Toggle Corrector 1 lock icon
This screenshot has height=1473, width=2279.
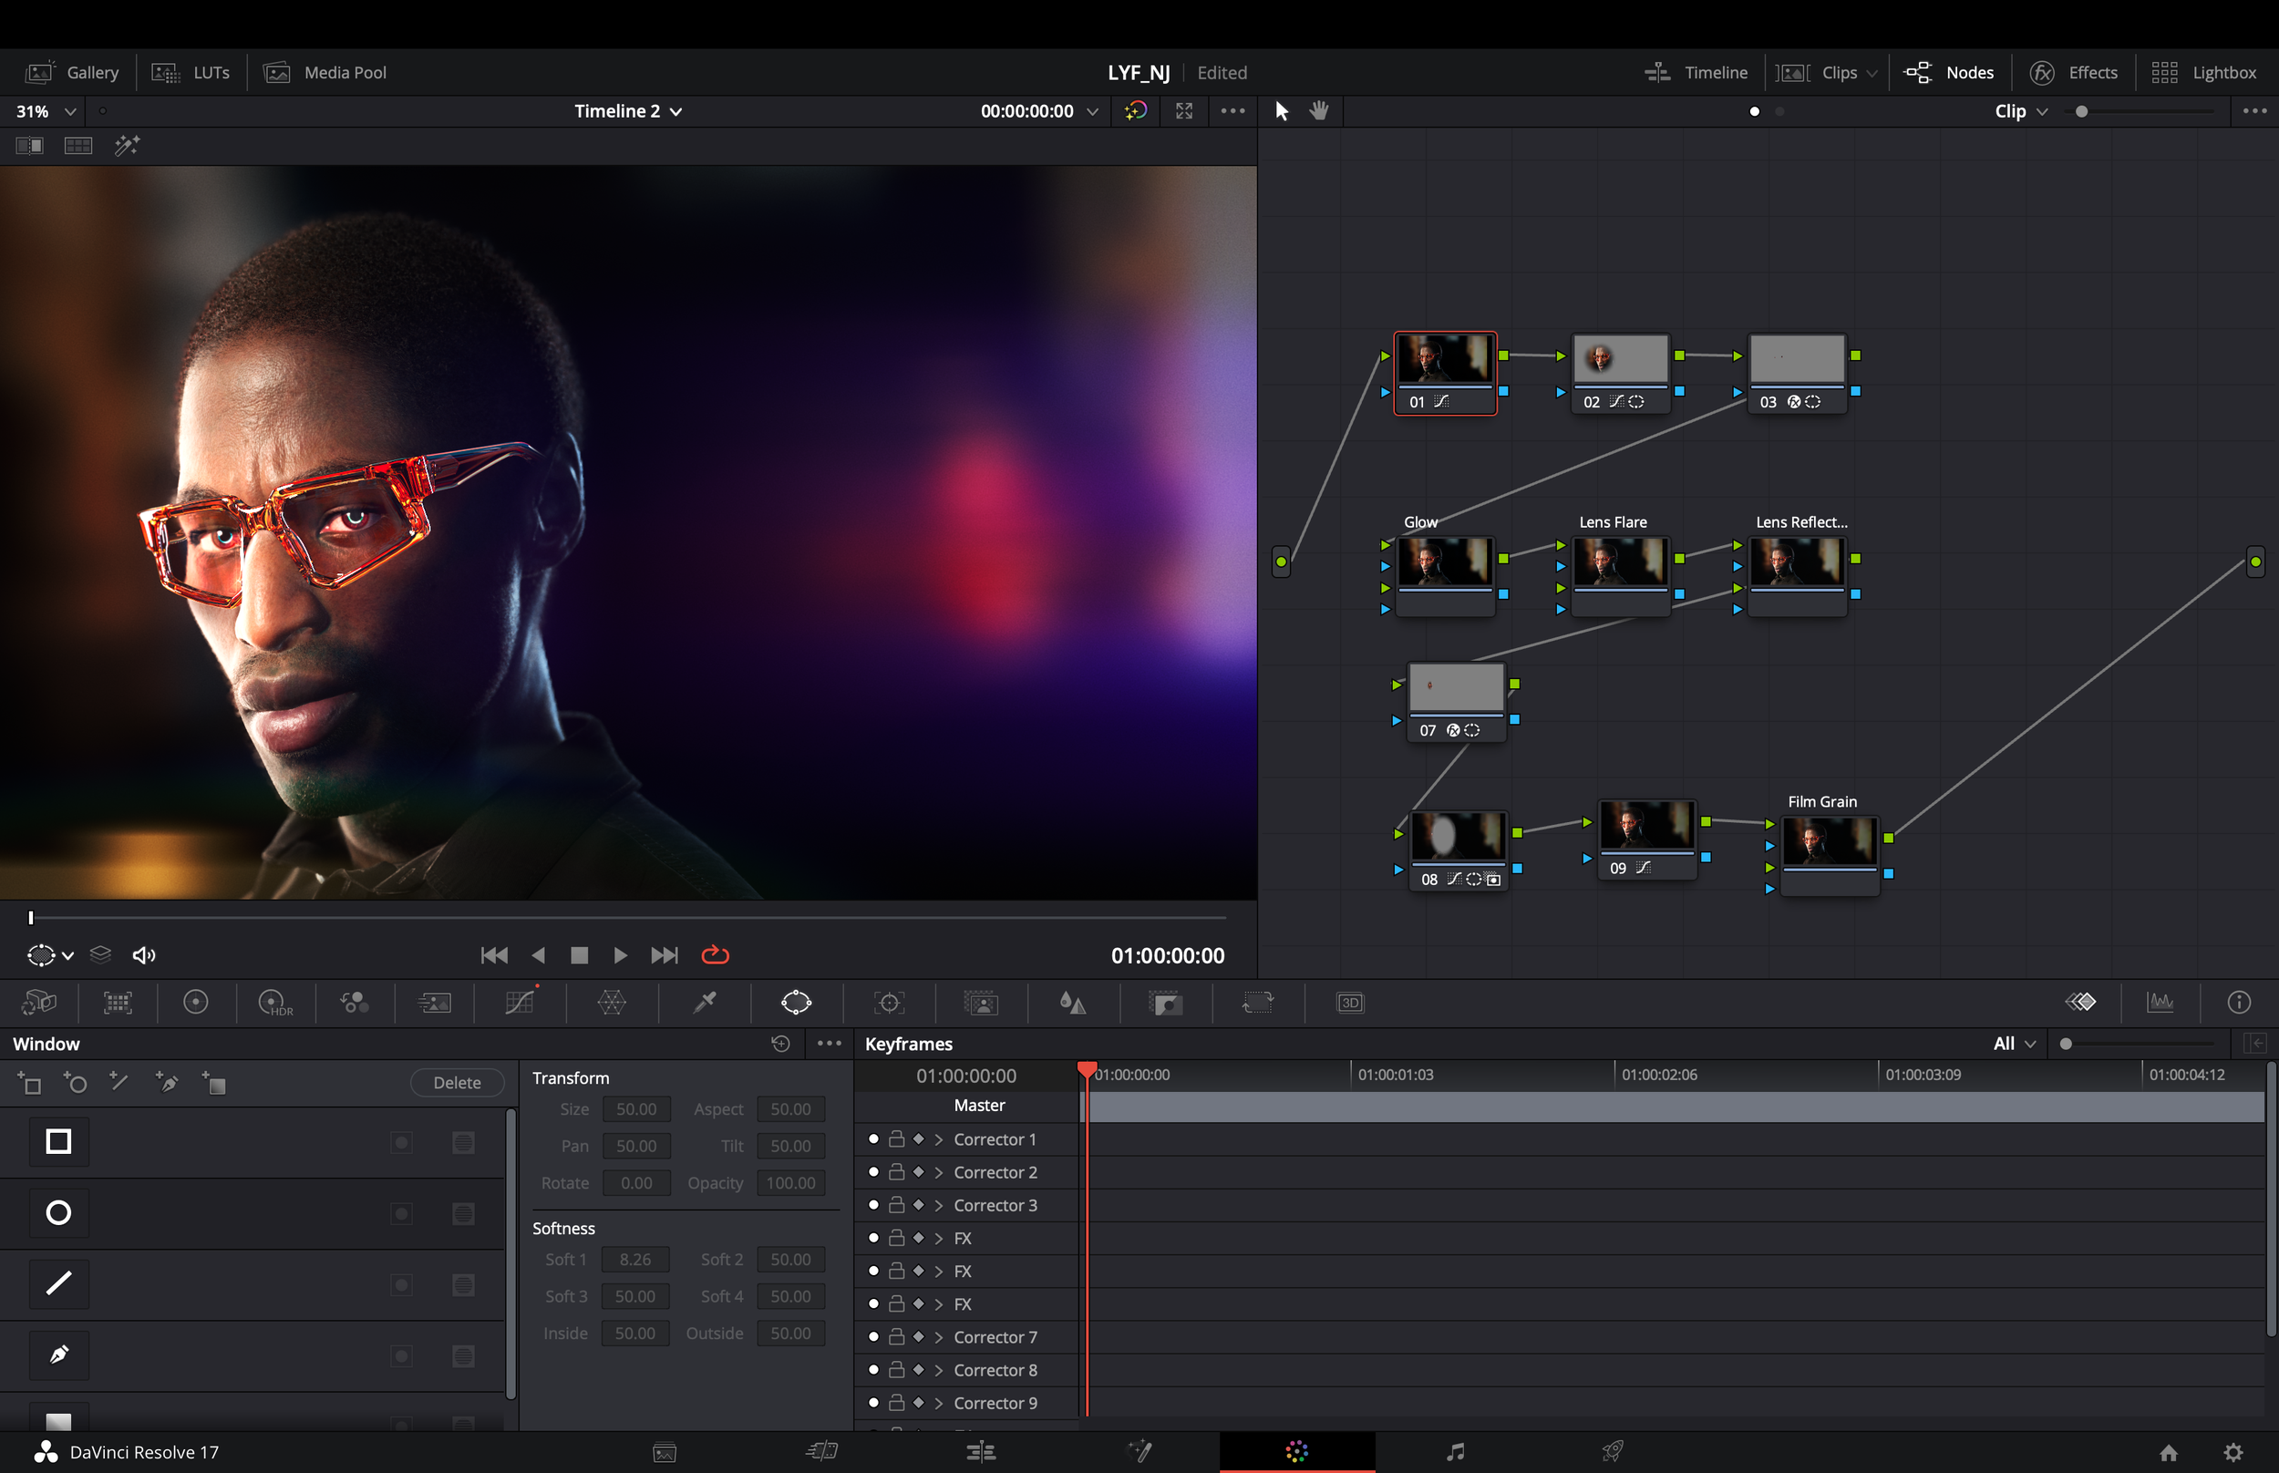[x=896, y=1139]
